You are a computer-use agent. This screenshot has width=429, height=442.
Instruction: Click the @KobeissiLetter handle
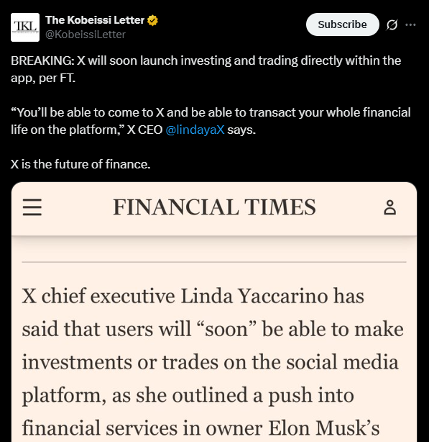86,35
